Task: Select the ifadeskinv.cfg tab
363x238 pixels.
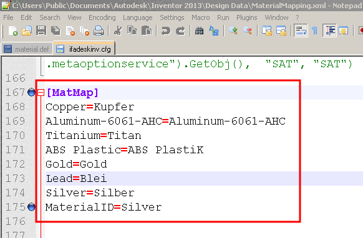Action: pos(84,49)
